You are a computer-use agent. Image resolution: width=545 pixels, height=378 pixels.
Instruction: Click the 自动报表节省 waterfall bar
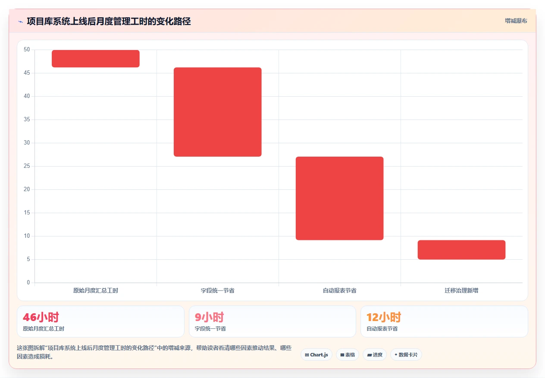340,198
